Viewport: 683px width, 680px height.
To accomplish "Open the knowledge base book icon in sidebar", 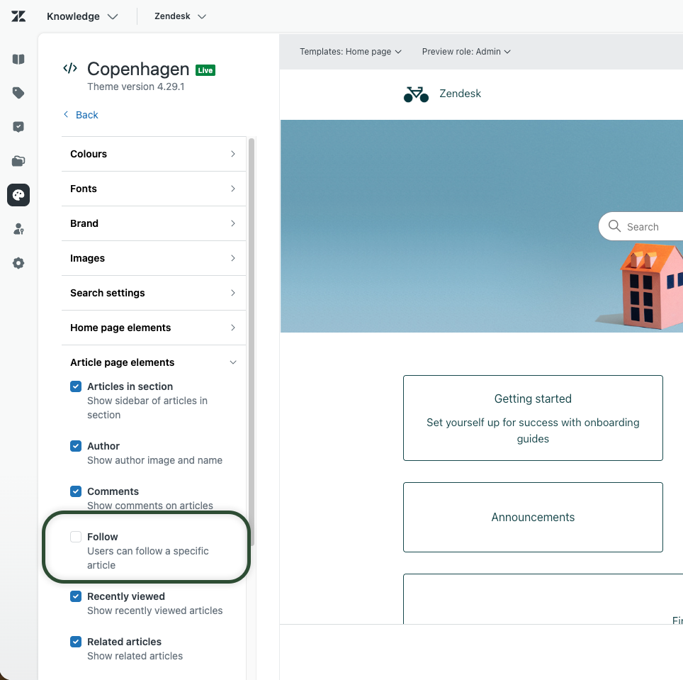I will (x=18, y=60).
